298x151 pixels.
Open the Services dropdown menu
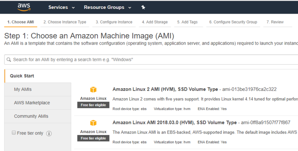point(61,7)
